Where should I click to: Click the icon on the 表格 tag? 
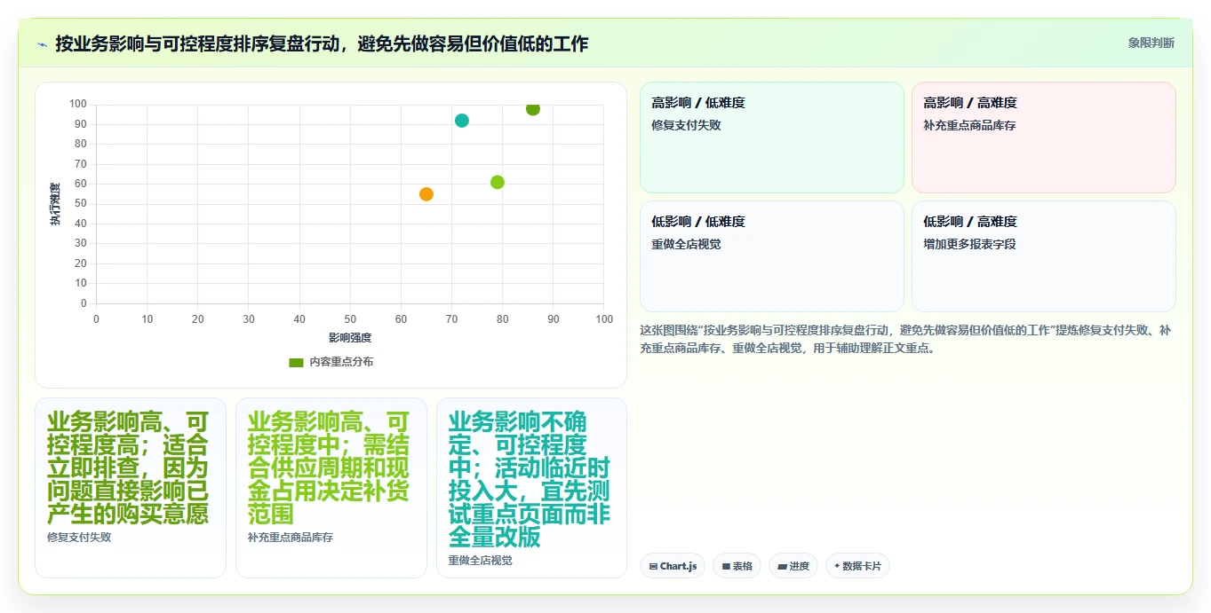click(726, 566)
